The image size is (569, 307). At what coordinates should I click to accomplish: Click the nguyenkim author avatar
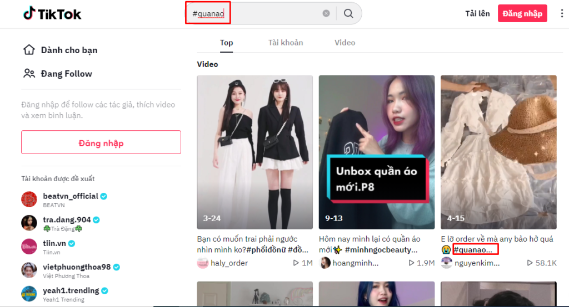point(446,263)
